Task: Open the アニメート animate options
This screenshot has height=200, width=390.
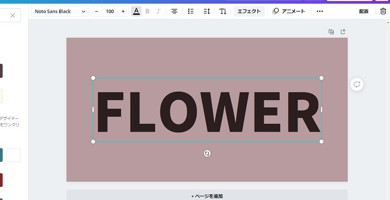Action: tap(289, 12)
